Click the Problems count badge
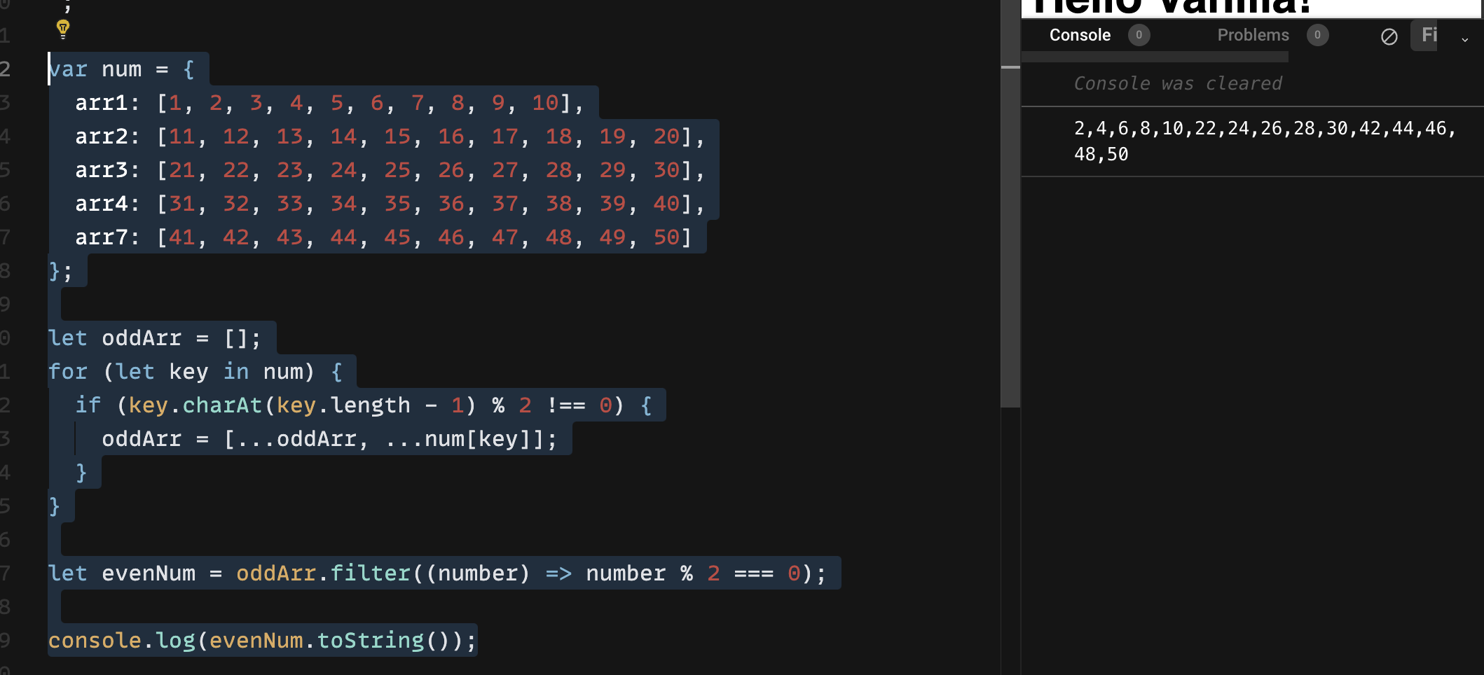This screenshot has height=675, width=1484. (1317, 35)
